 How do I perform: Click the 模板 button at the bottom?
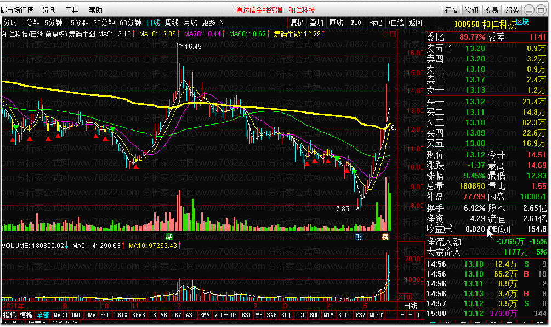26,315
